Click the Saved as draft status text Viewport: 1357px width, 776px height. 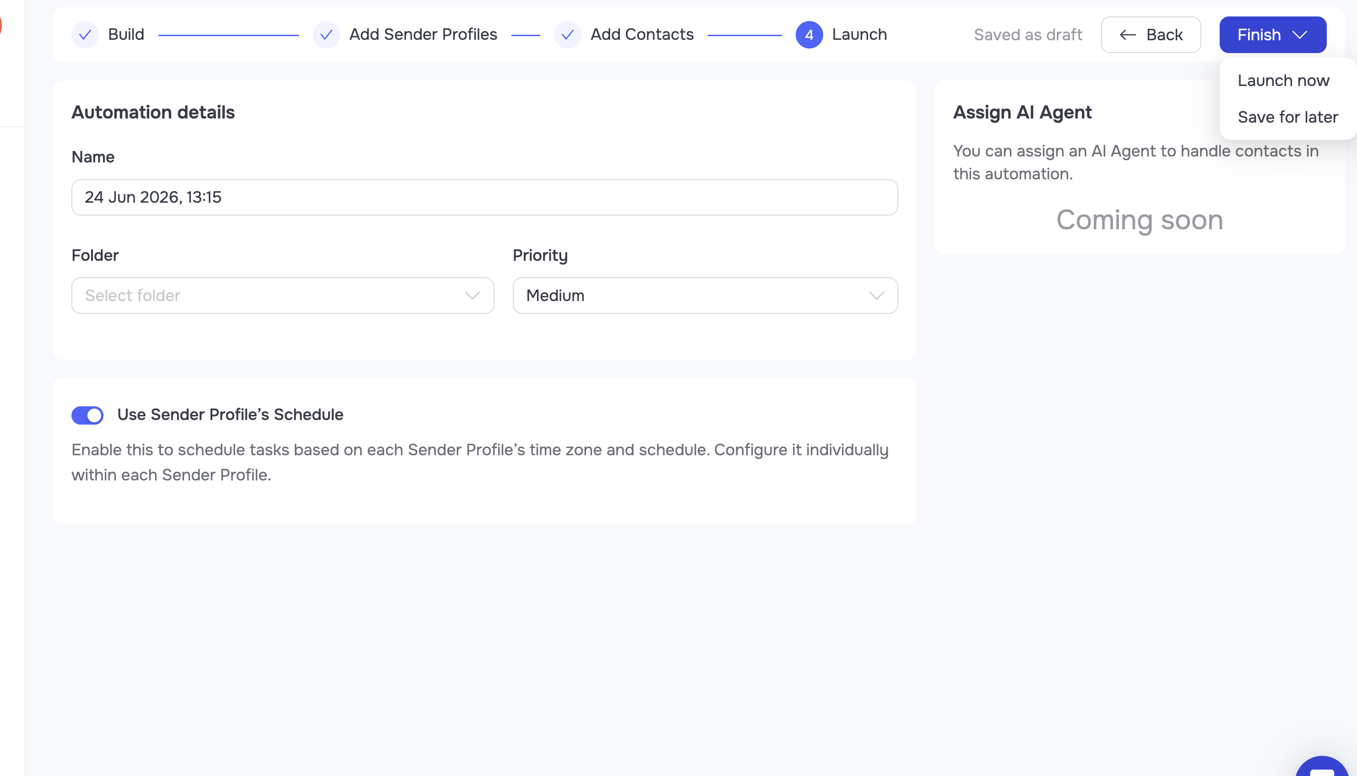point(1027,35)
